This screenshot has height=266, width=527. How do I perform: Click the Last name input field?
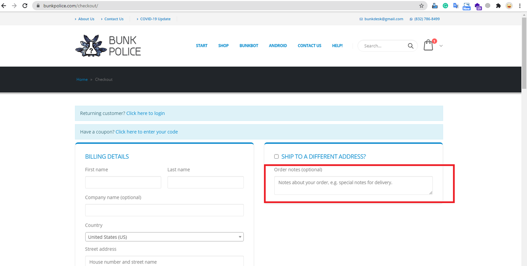(x=205, y=183)
